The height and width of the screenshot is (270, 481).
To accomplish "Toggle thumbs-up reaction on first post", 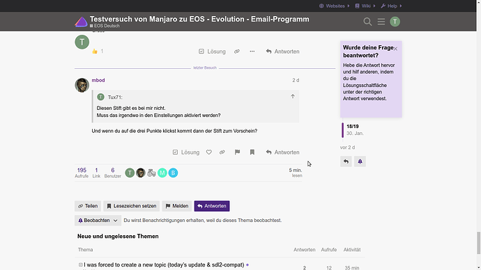I will [x=95, y=51].
